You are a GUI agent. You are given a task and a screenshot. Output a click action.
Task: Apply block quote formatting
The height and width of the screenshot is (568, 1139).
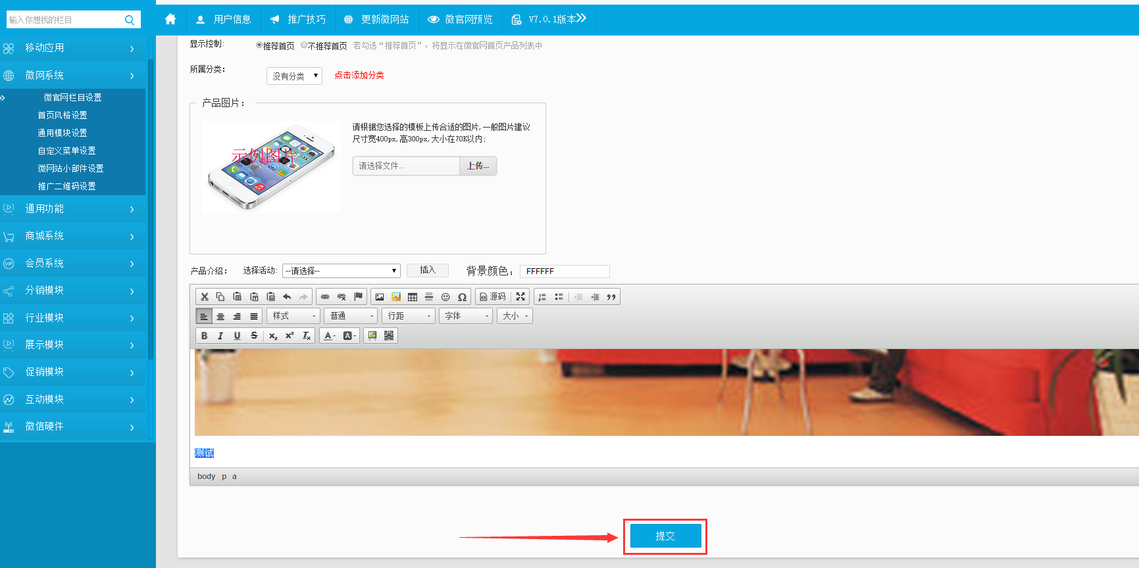tap(611, 297)
